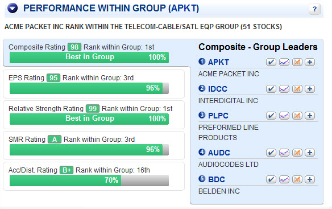Click the checkmark icon next to PLPC

[271, 116]
